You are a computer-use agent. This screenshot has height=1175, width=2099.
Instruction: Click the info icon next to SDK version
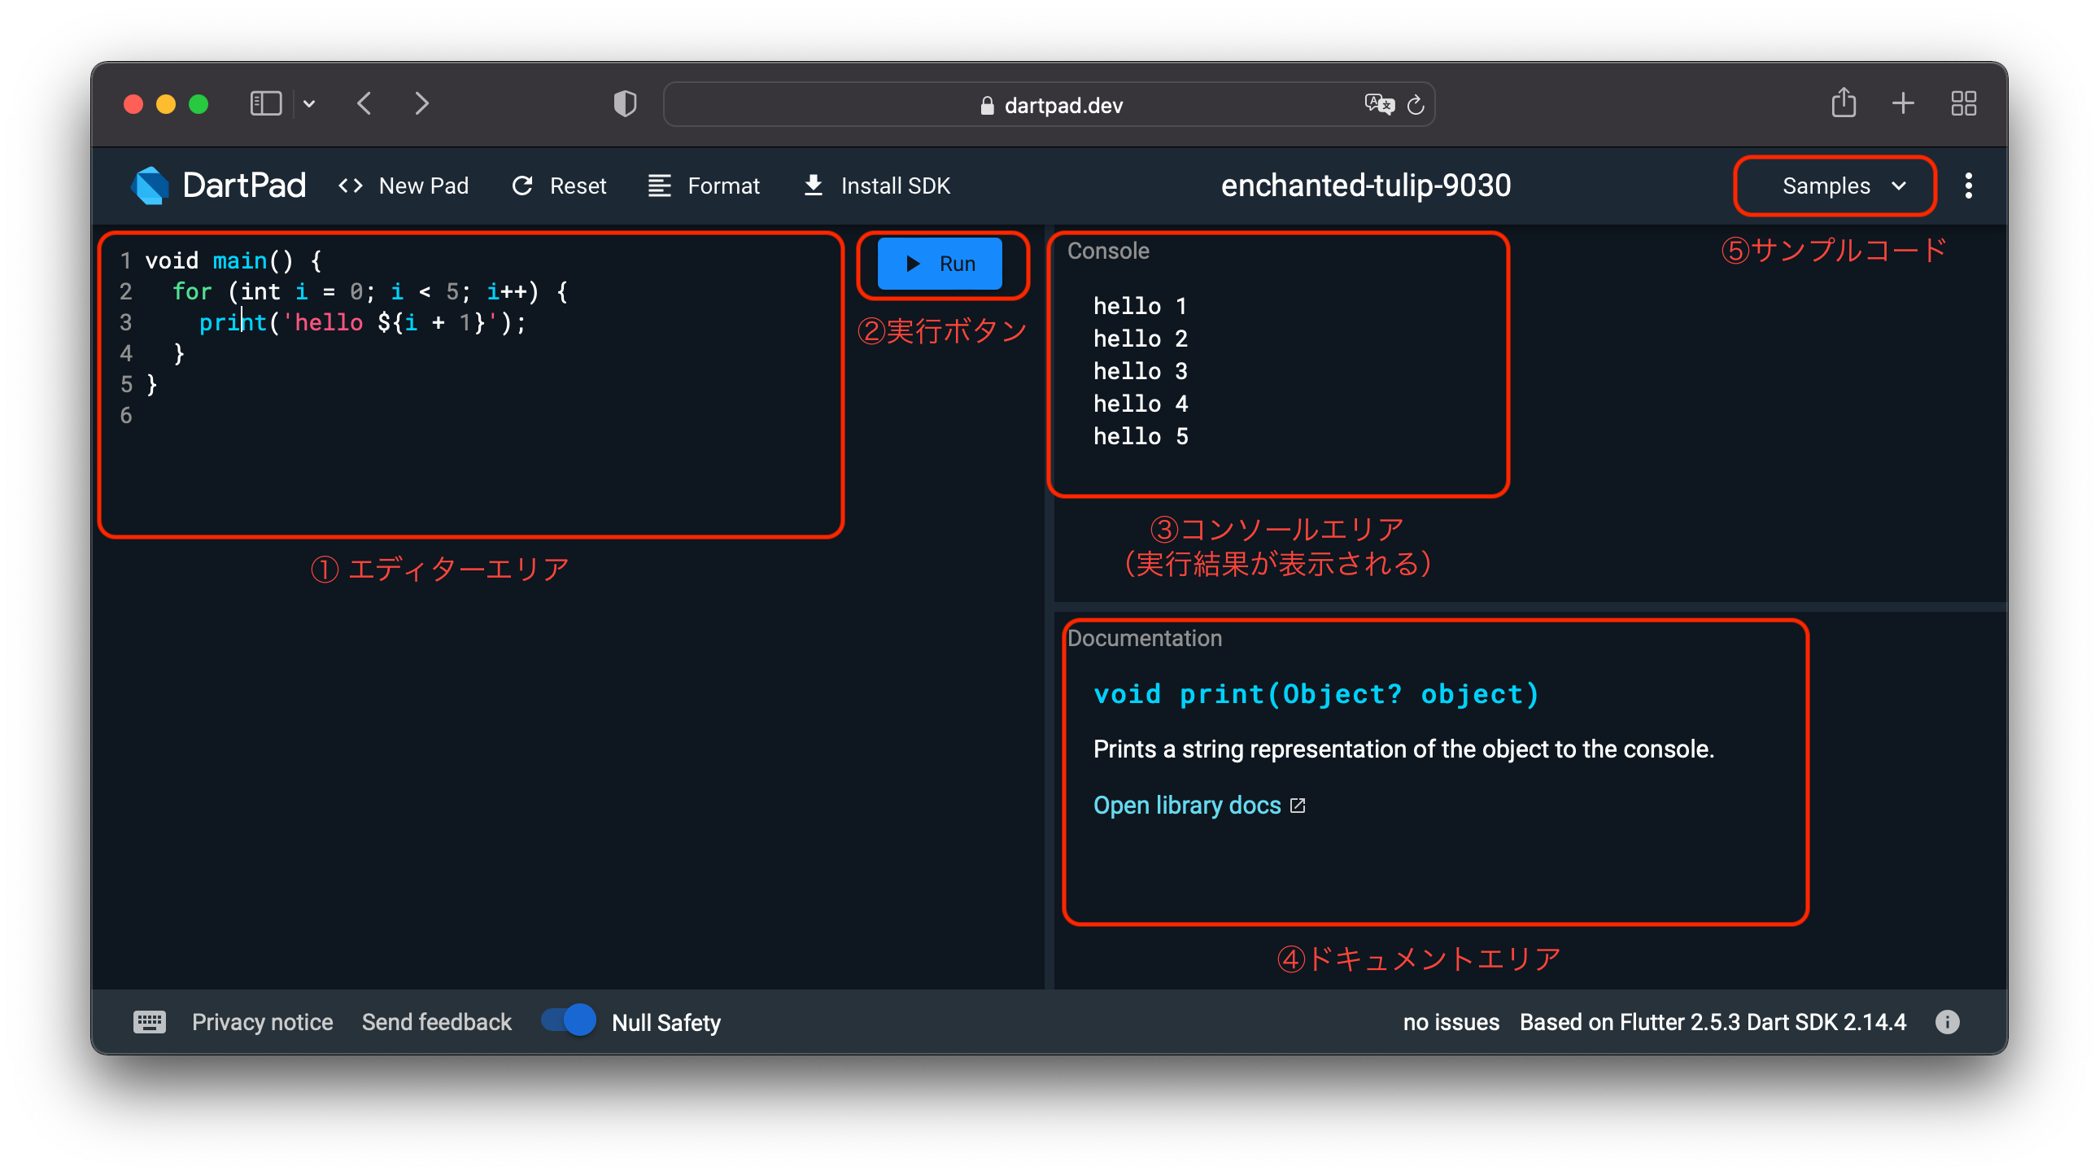[x=1947, y=1022]
